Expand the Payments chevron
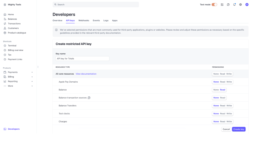The width and height of the screenshot is (253, 142). (x=32, y=72)
